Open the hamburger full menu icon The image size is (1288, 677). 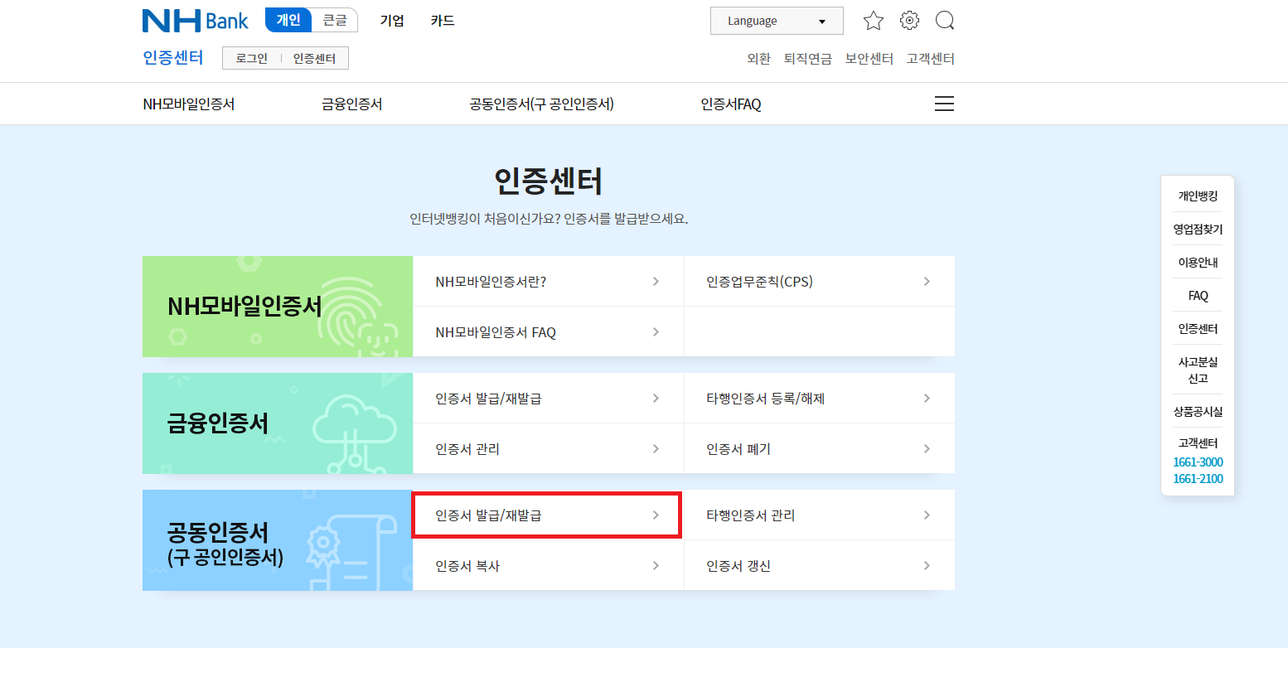click(944, 104)
